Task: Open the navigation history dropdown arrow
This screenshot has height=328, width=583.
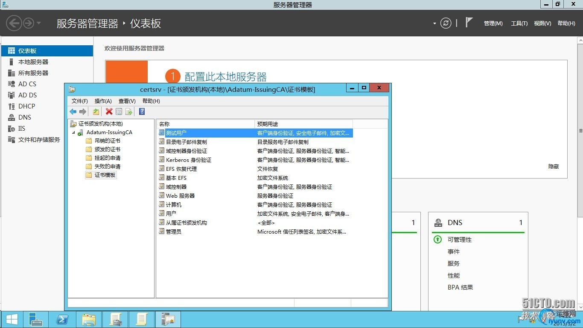Action: pos(39,23)
